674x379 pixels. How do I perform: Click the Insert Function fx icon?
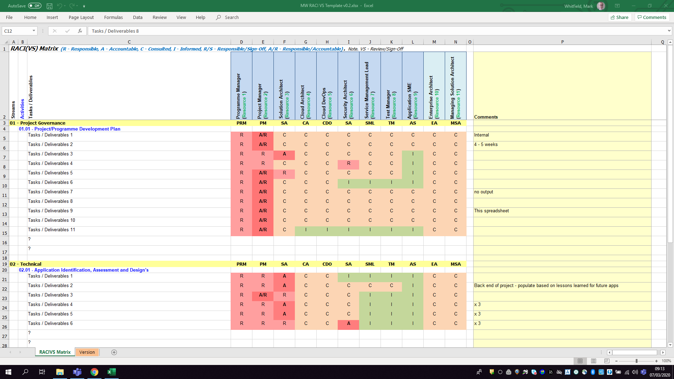(80, 31)
